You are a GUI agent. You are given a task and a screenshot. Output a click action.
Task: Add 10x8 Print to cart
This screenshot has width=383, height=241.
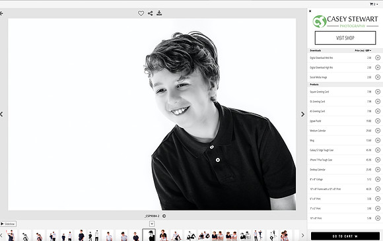coord(378,218)
